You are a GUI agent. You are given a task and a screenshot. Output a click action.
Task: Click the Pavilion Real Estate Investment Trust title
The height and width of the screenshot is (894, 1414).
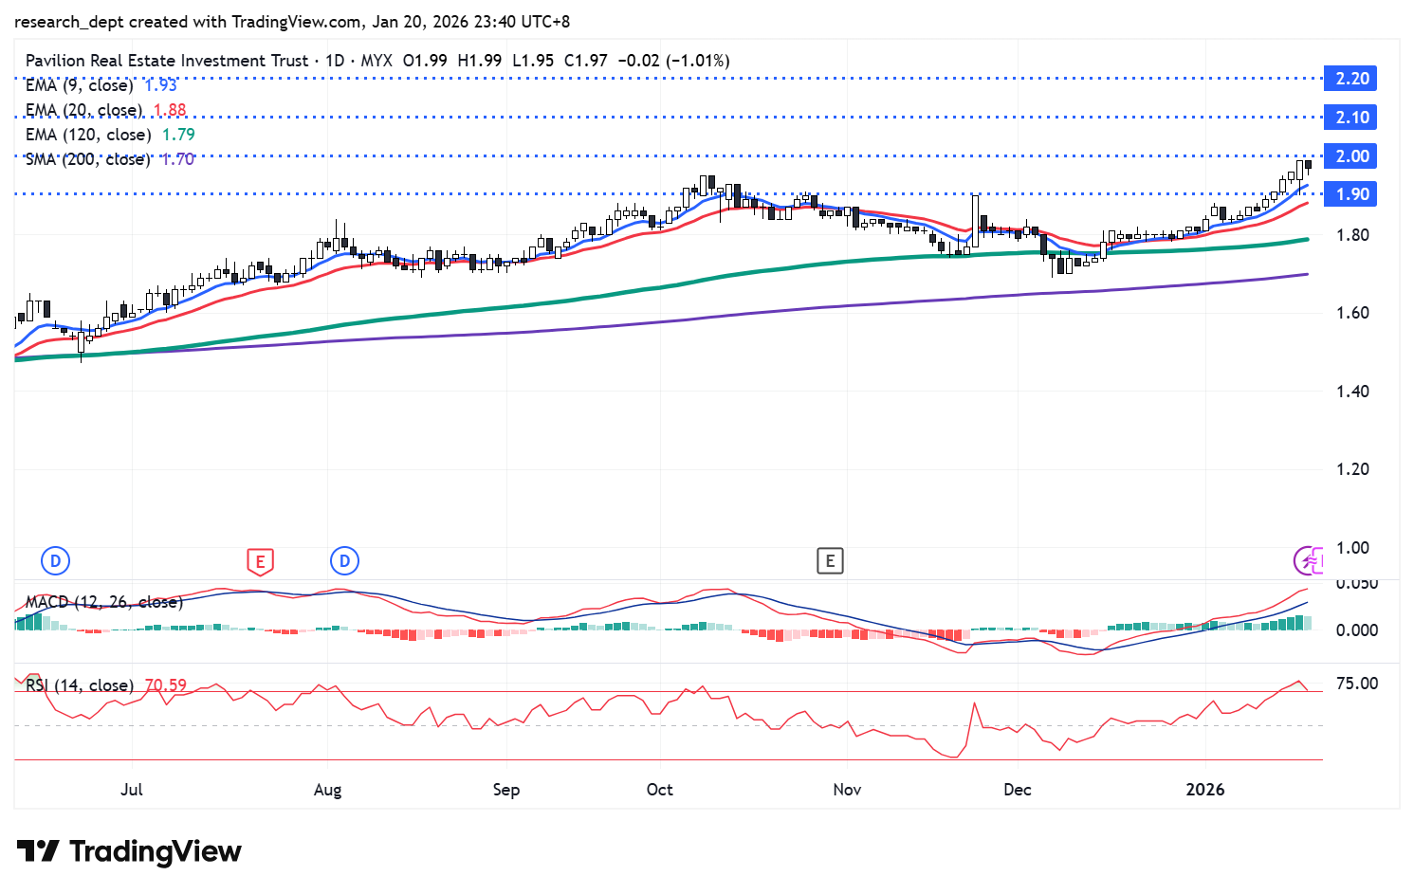[x=167, y=61]
